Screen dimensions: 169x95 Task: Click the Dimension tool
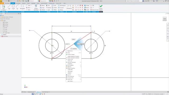69,7
